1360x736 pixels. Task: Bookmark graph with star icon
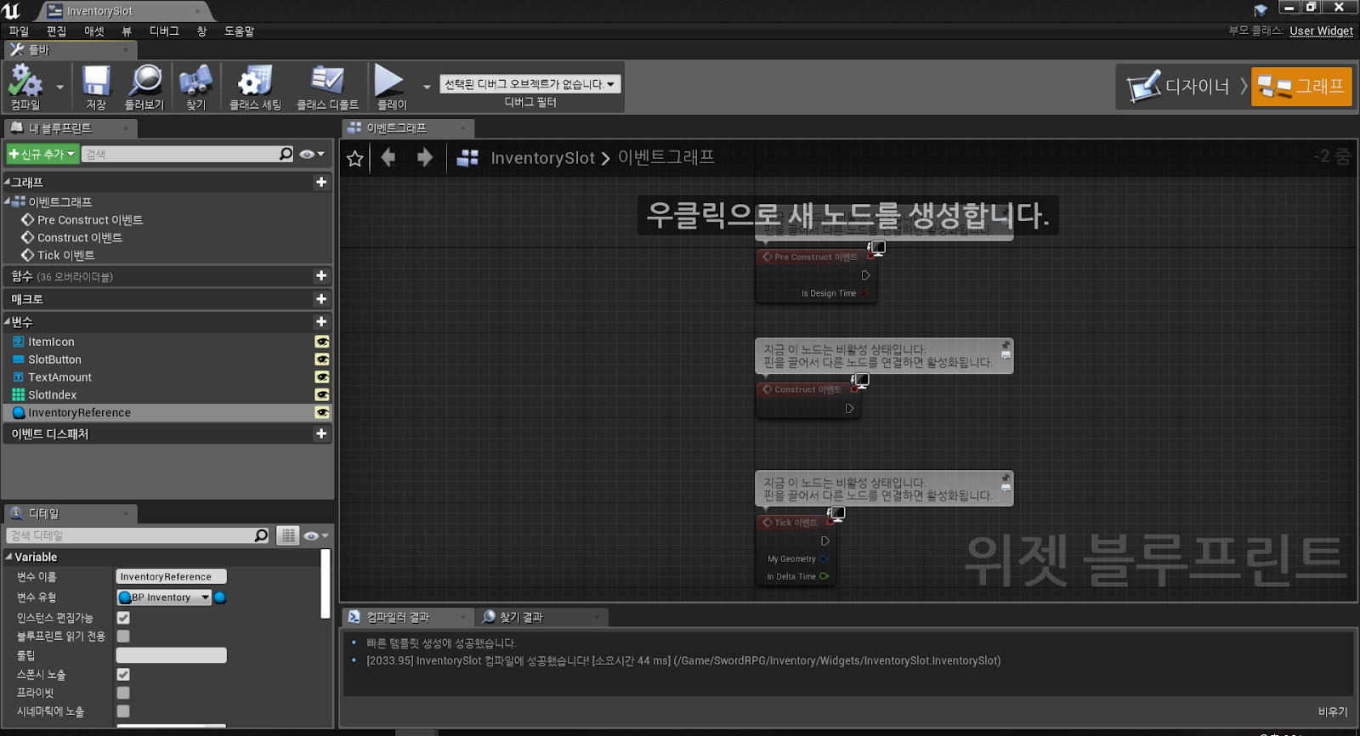[x=355, y=158]
